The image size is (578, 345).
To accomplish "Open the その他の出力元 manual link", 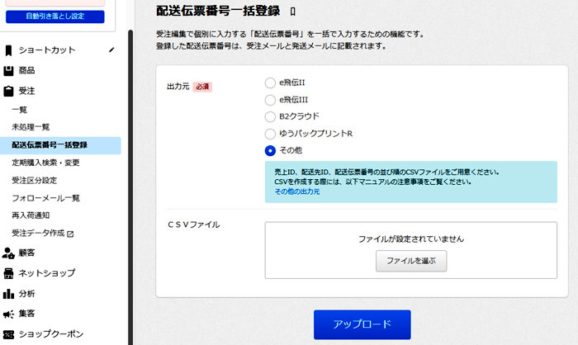I will 297,191.
